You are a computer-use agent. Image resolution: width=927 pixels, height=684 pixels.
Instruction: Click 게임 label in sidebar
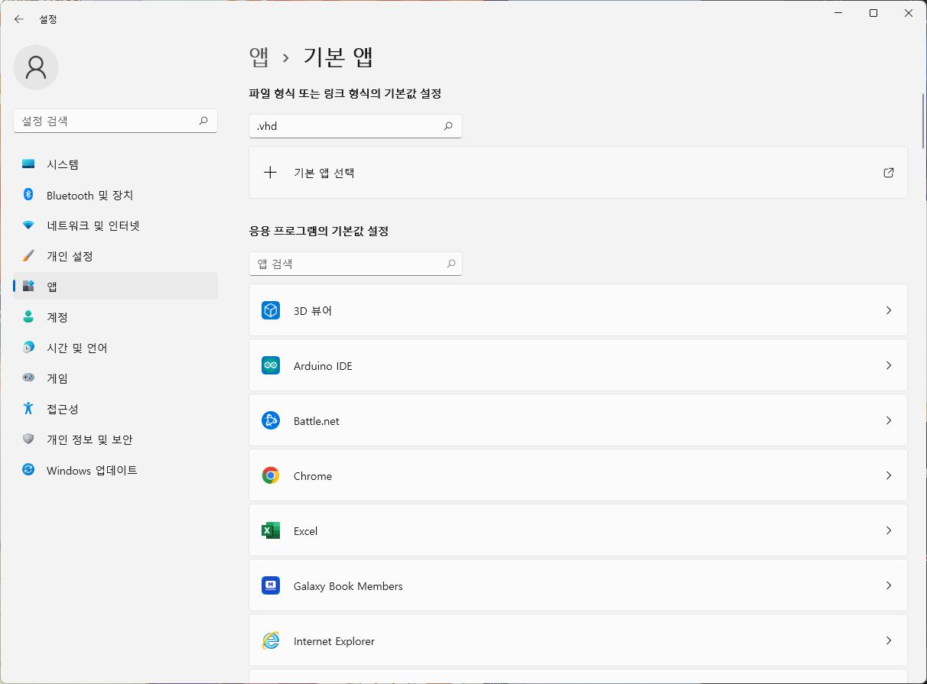pos(57,378)
